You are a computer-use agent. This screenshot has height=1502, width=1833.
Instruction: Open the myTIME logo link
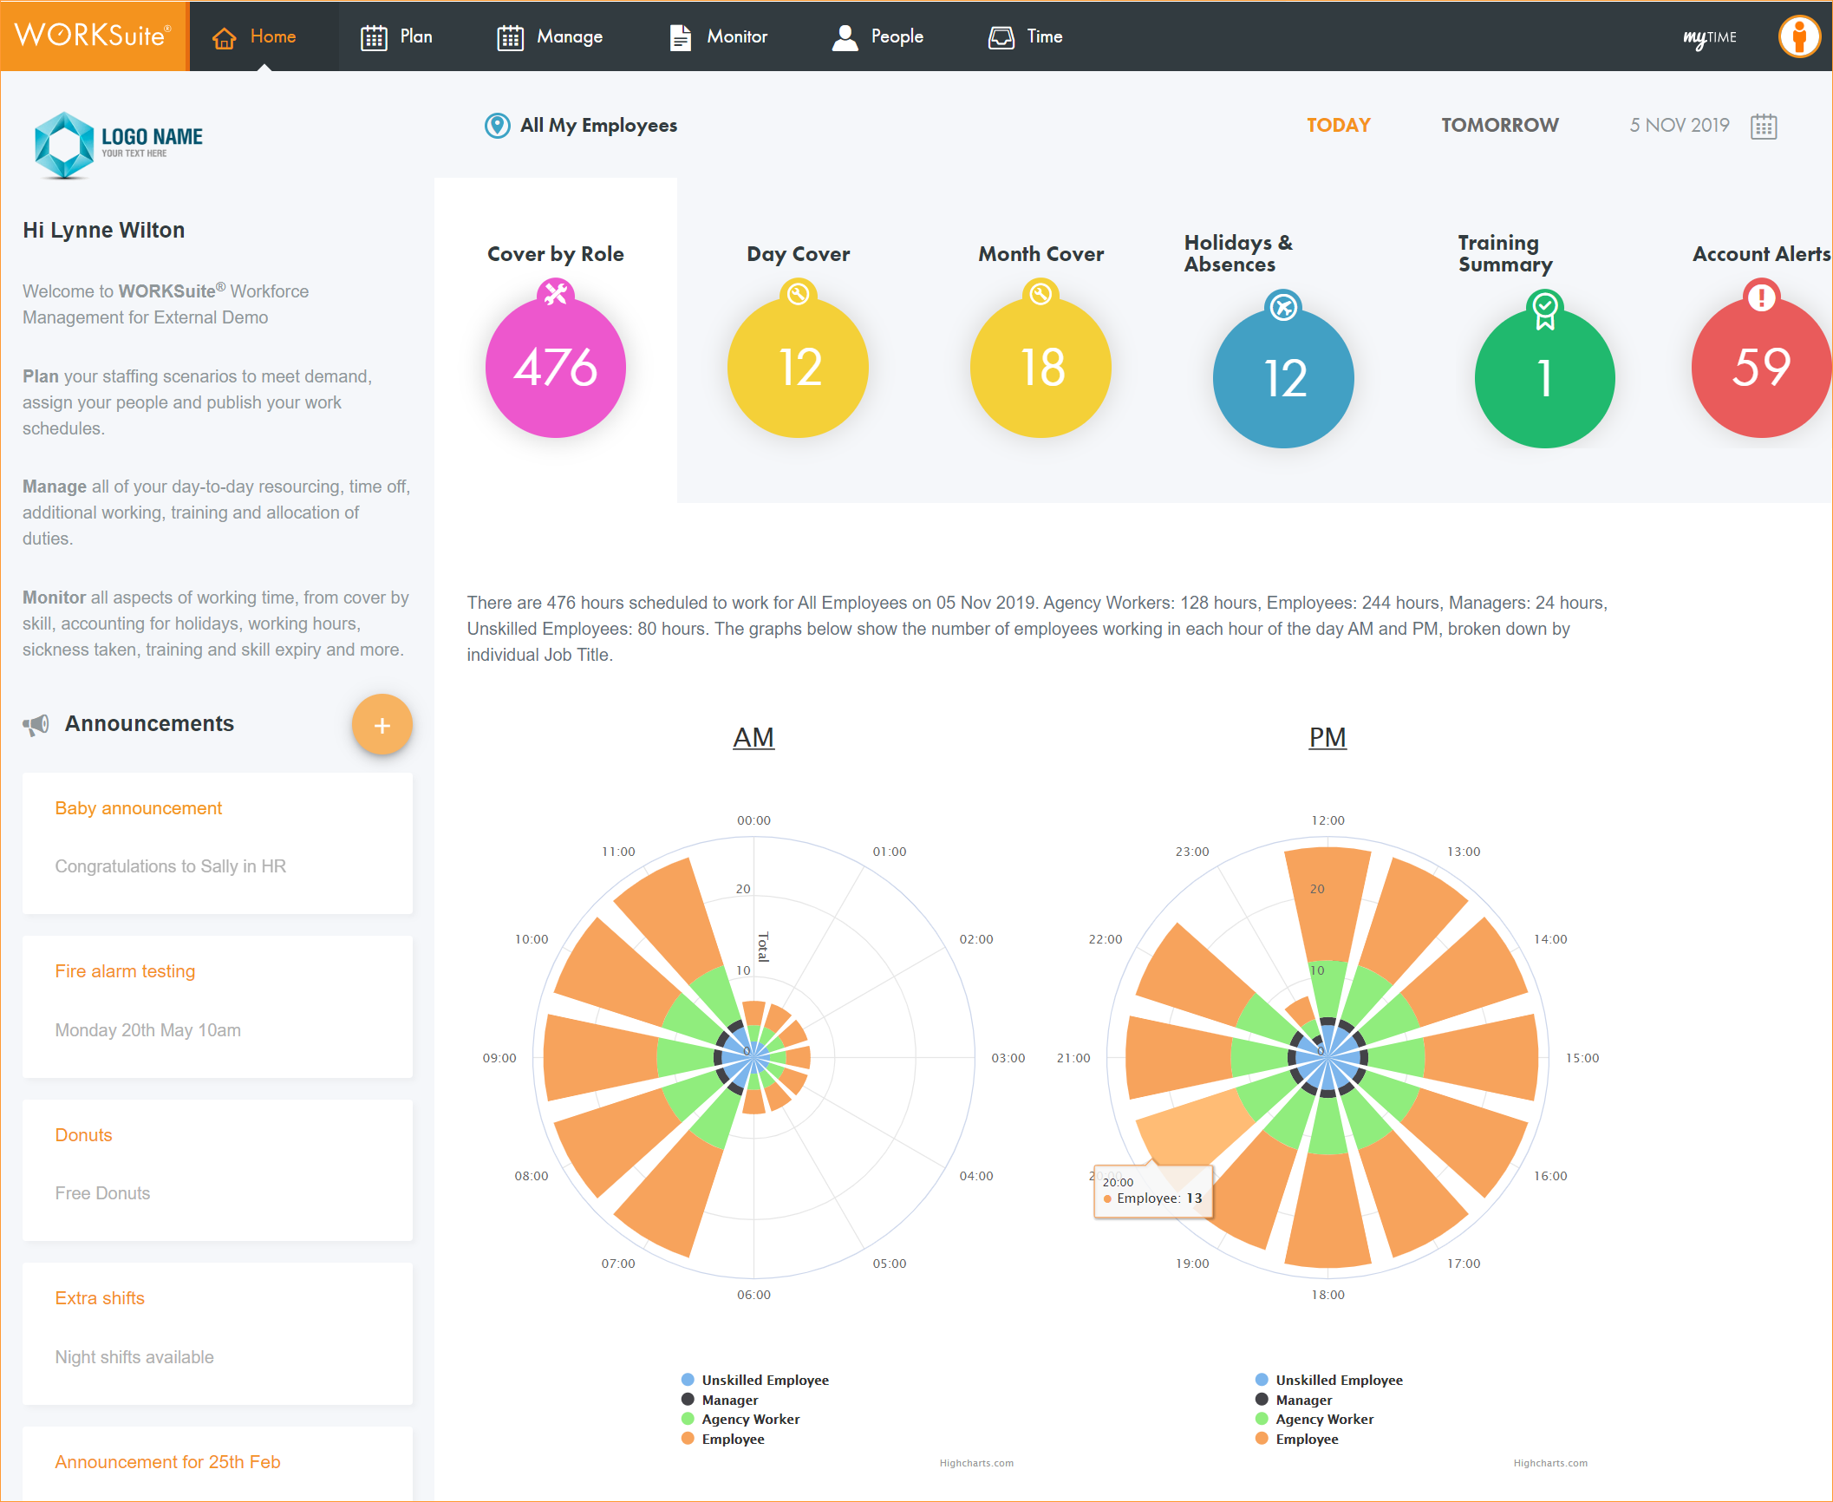1709,37
